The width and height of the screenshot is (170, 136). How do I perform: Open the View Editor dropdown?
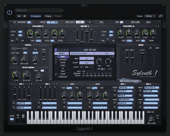pyautogui.click(x=150, y=16)
